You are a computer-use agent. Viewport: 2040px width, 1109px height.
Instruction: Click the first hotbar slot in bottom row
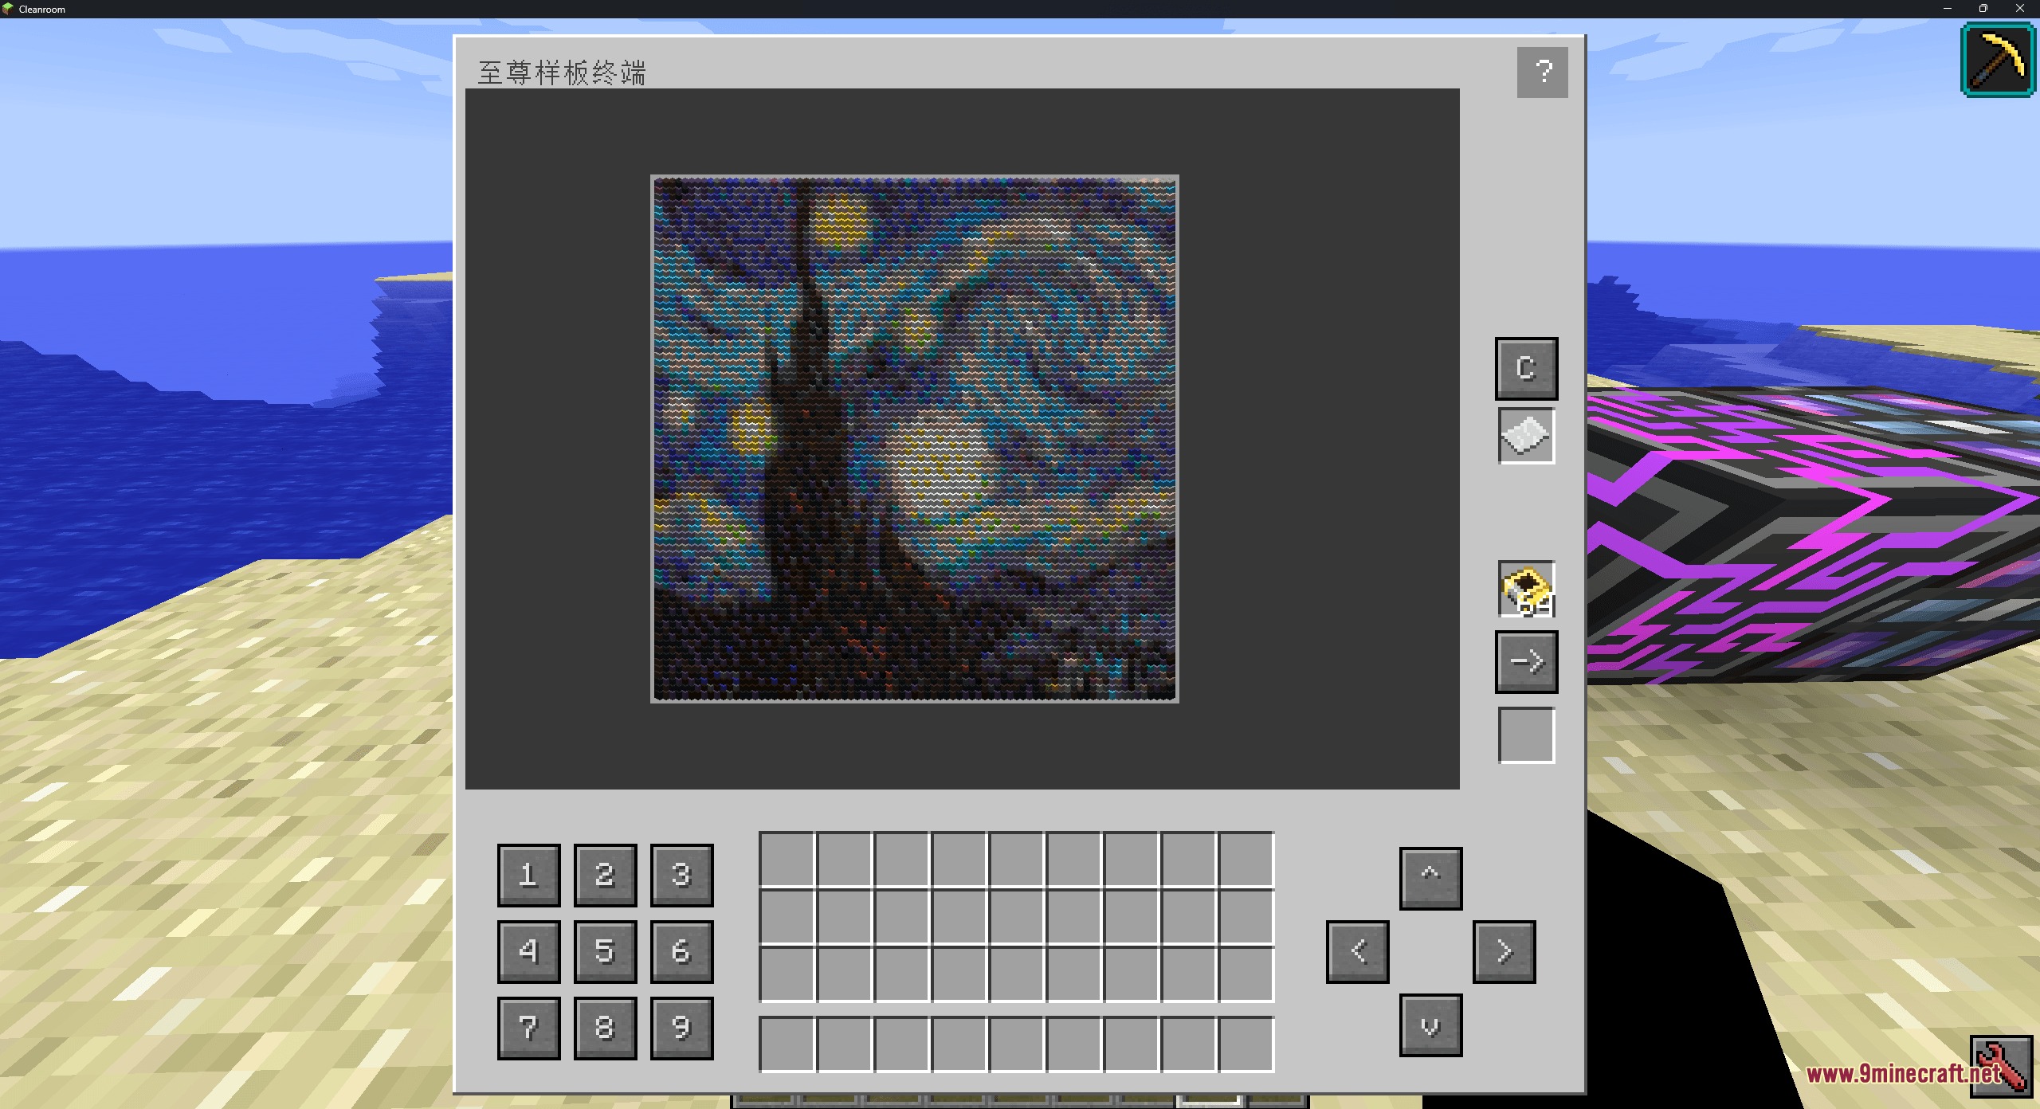tap(787, 1044)
